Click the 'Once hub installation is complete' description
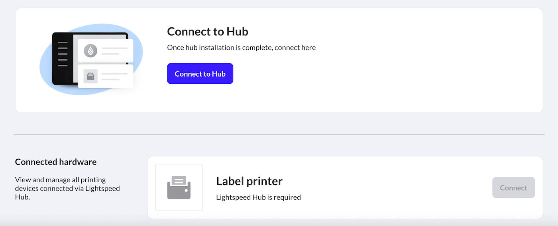The width and height of the screenshot is (558, 226). (x=242, y=48)
